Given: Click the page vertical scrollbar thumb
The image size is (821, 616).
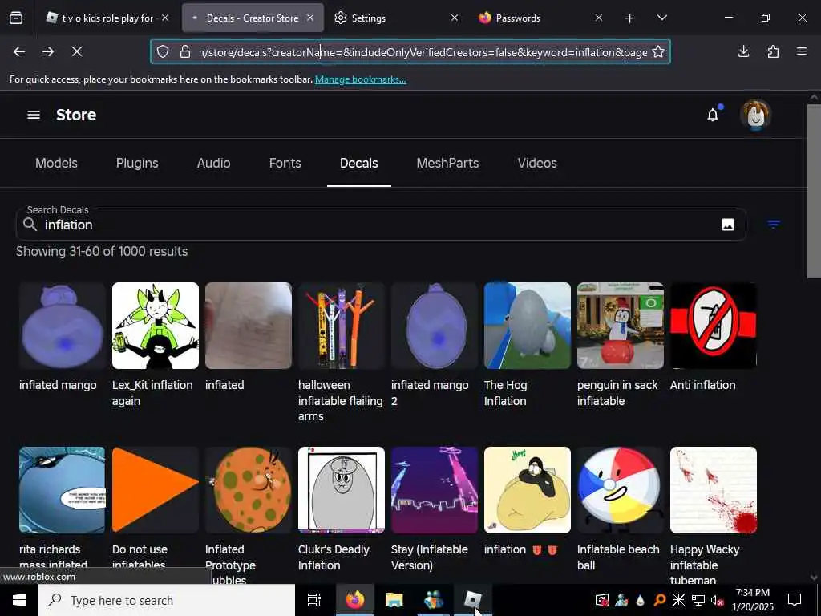Looking at the screenshot, I should pyautogui.click(x=814, y=191).
